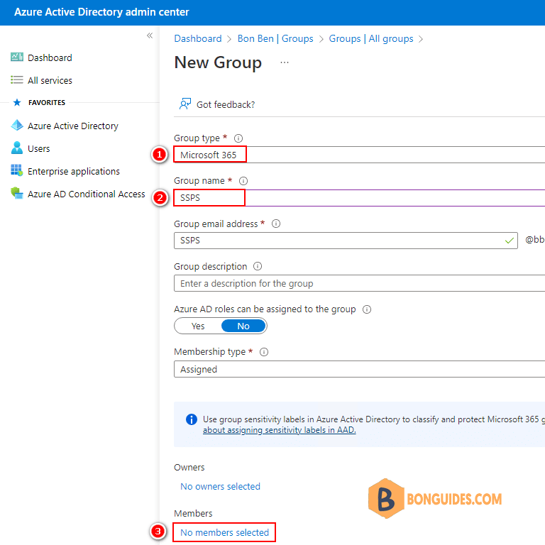Click the Azure AD Conditional Access icon
Screen dimensions: 545x545
click(17, 193)
